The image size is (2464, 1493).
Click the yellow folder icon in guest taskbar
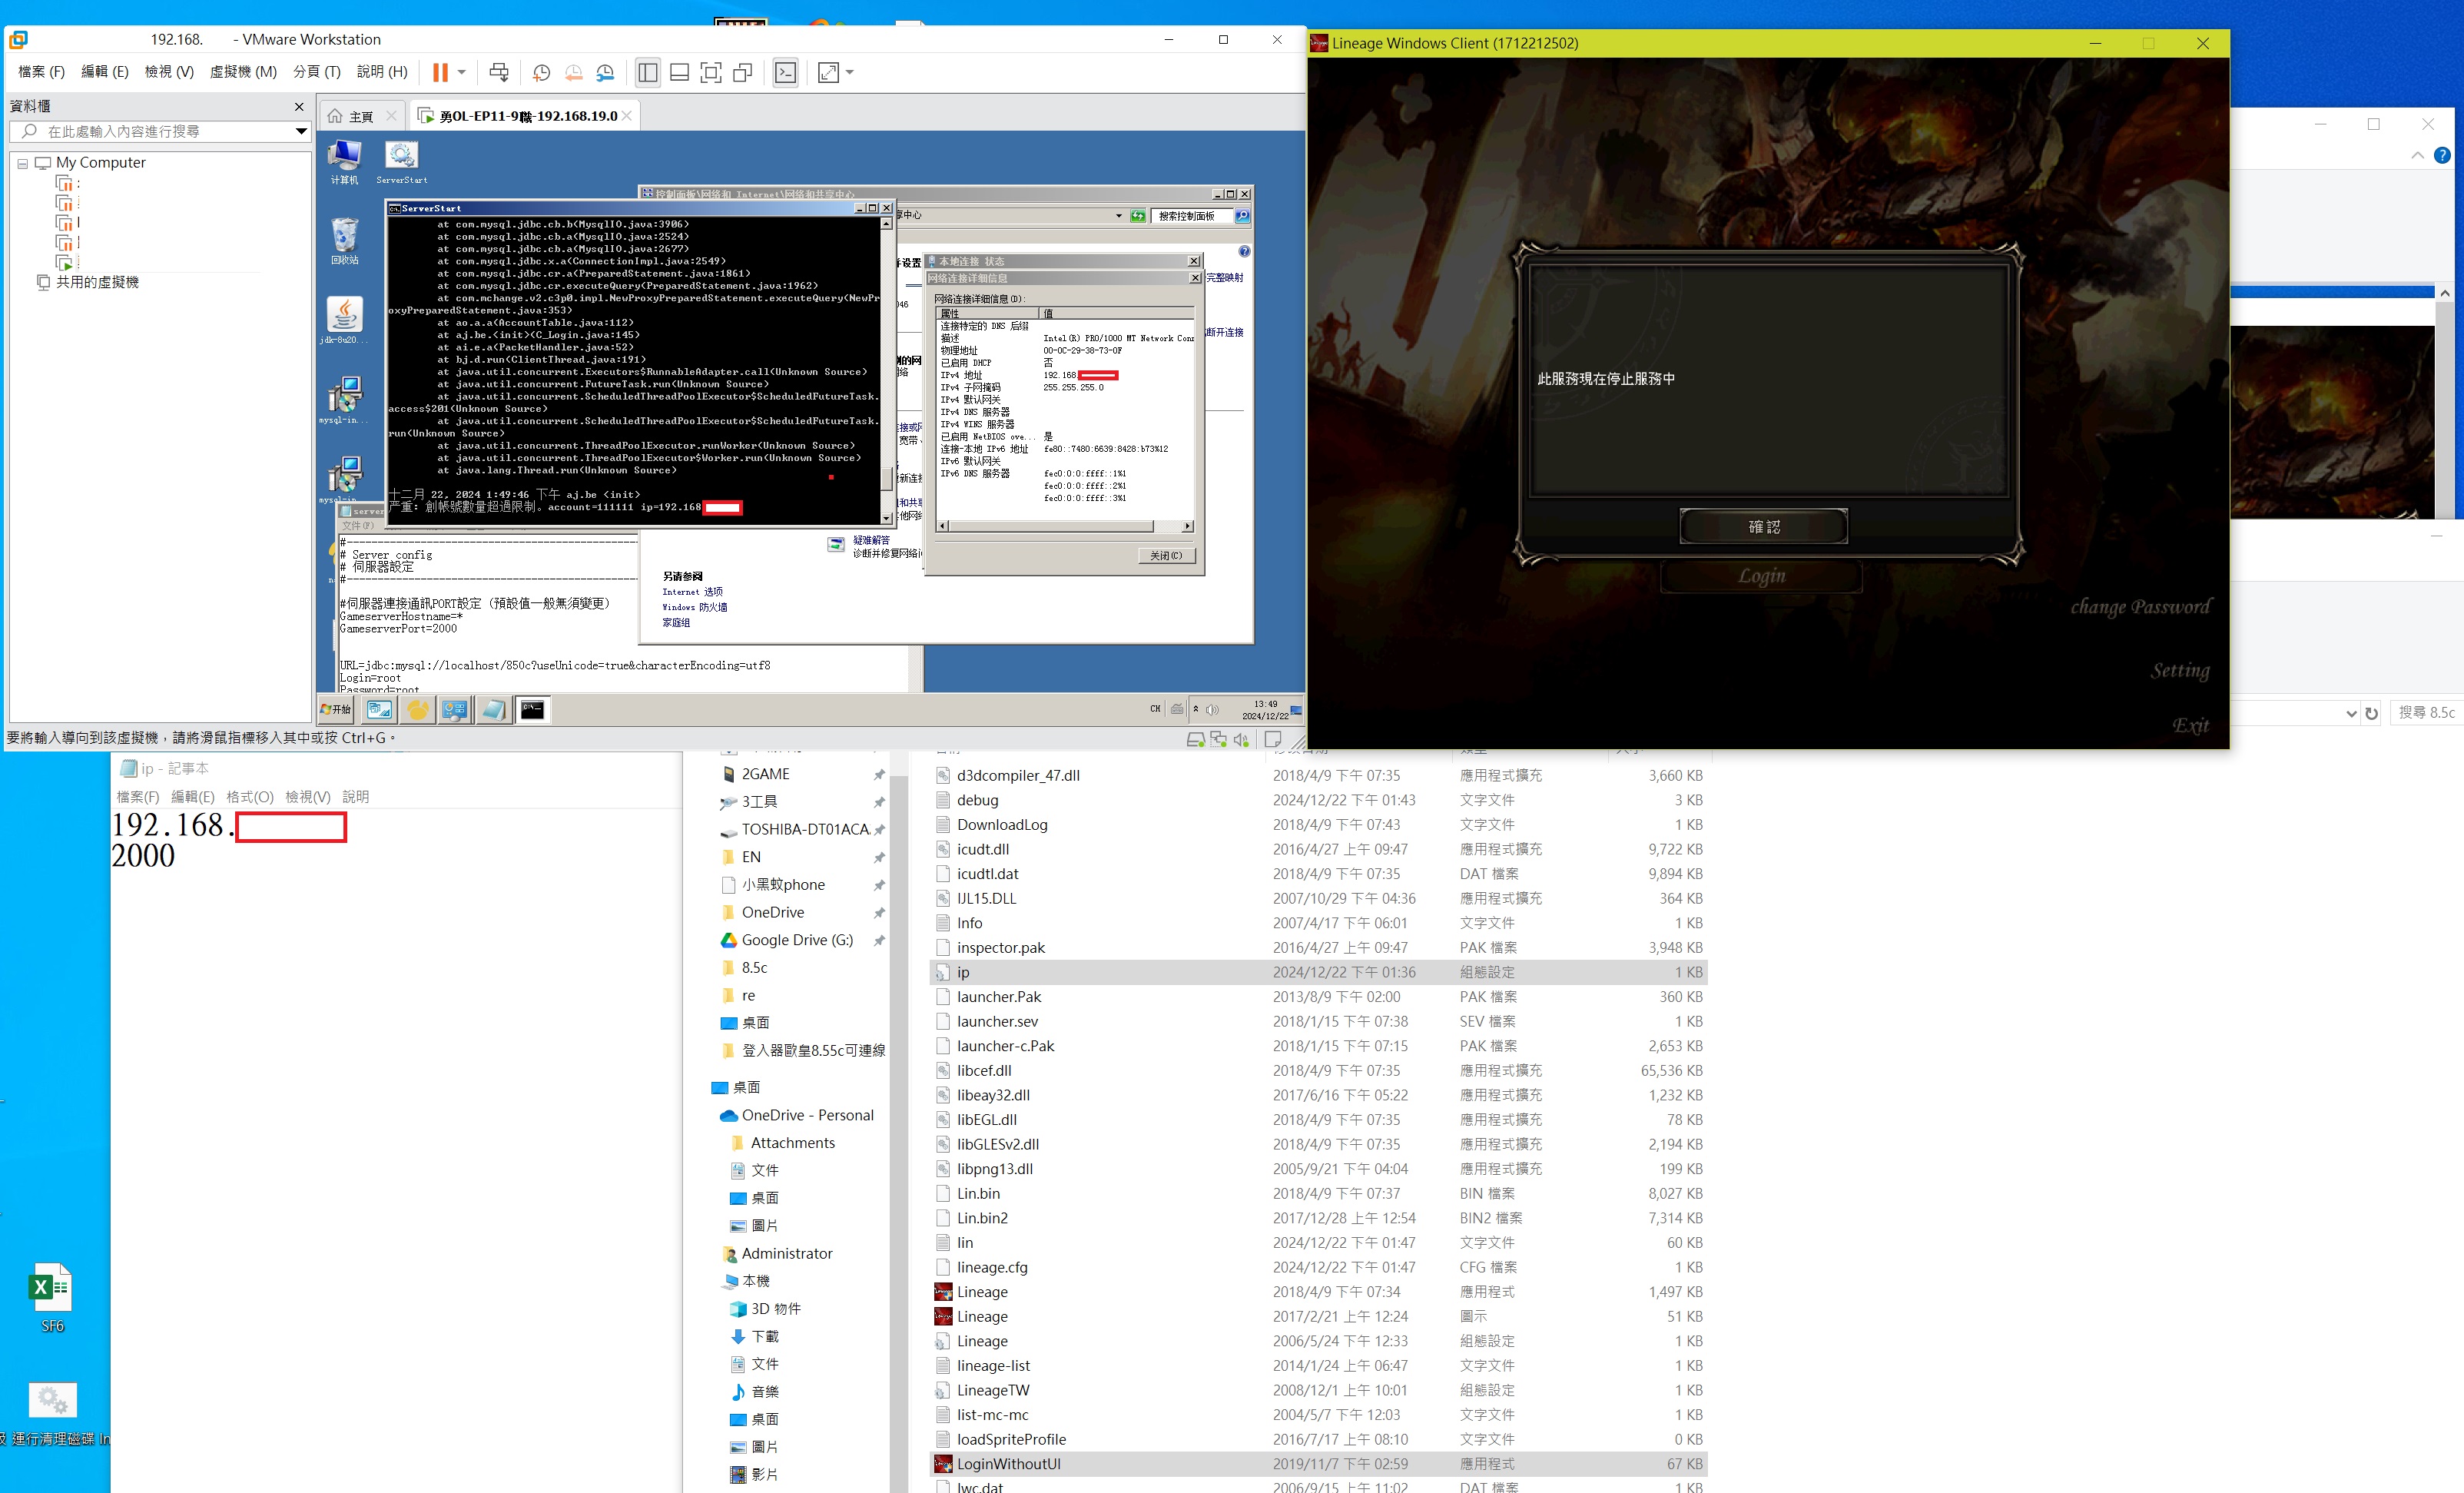(418, 710)
